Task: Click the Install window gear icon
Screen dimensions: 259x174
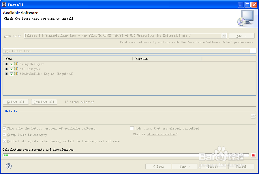Action: 4,5
